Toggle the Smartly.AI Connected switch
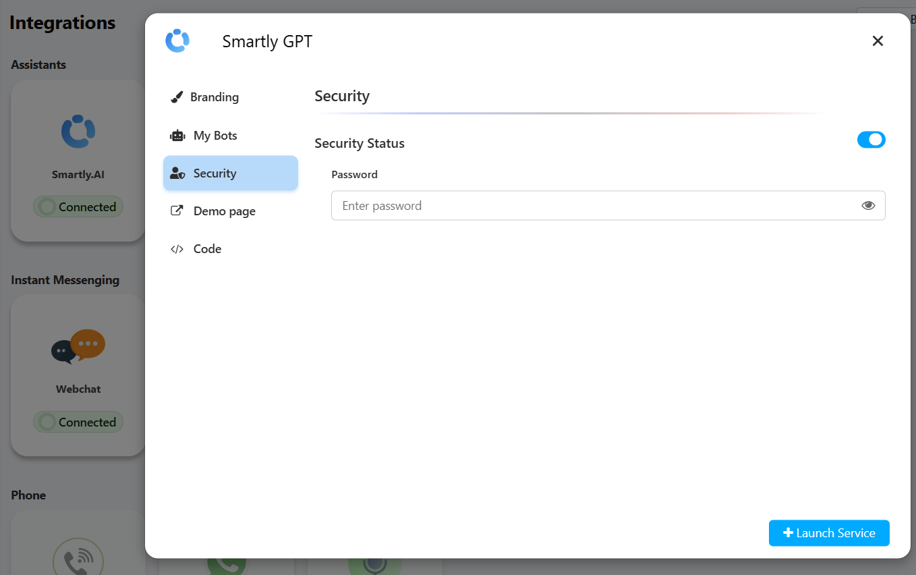The width and height of the screenshot is (916, 575). click(78, 207)
